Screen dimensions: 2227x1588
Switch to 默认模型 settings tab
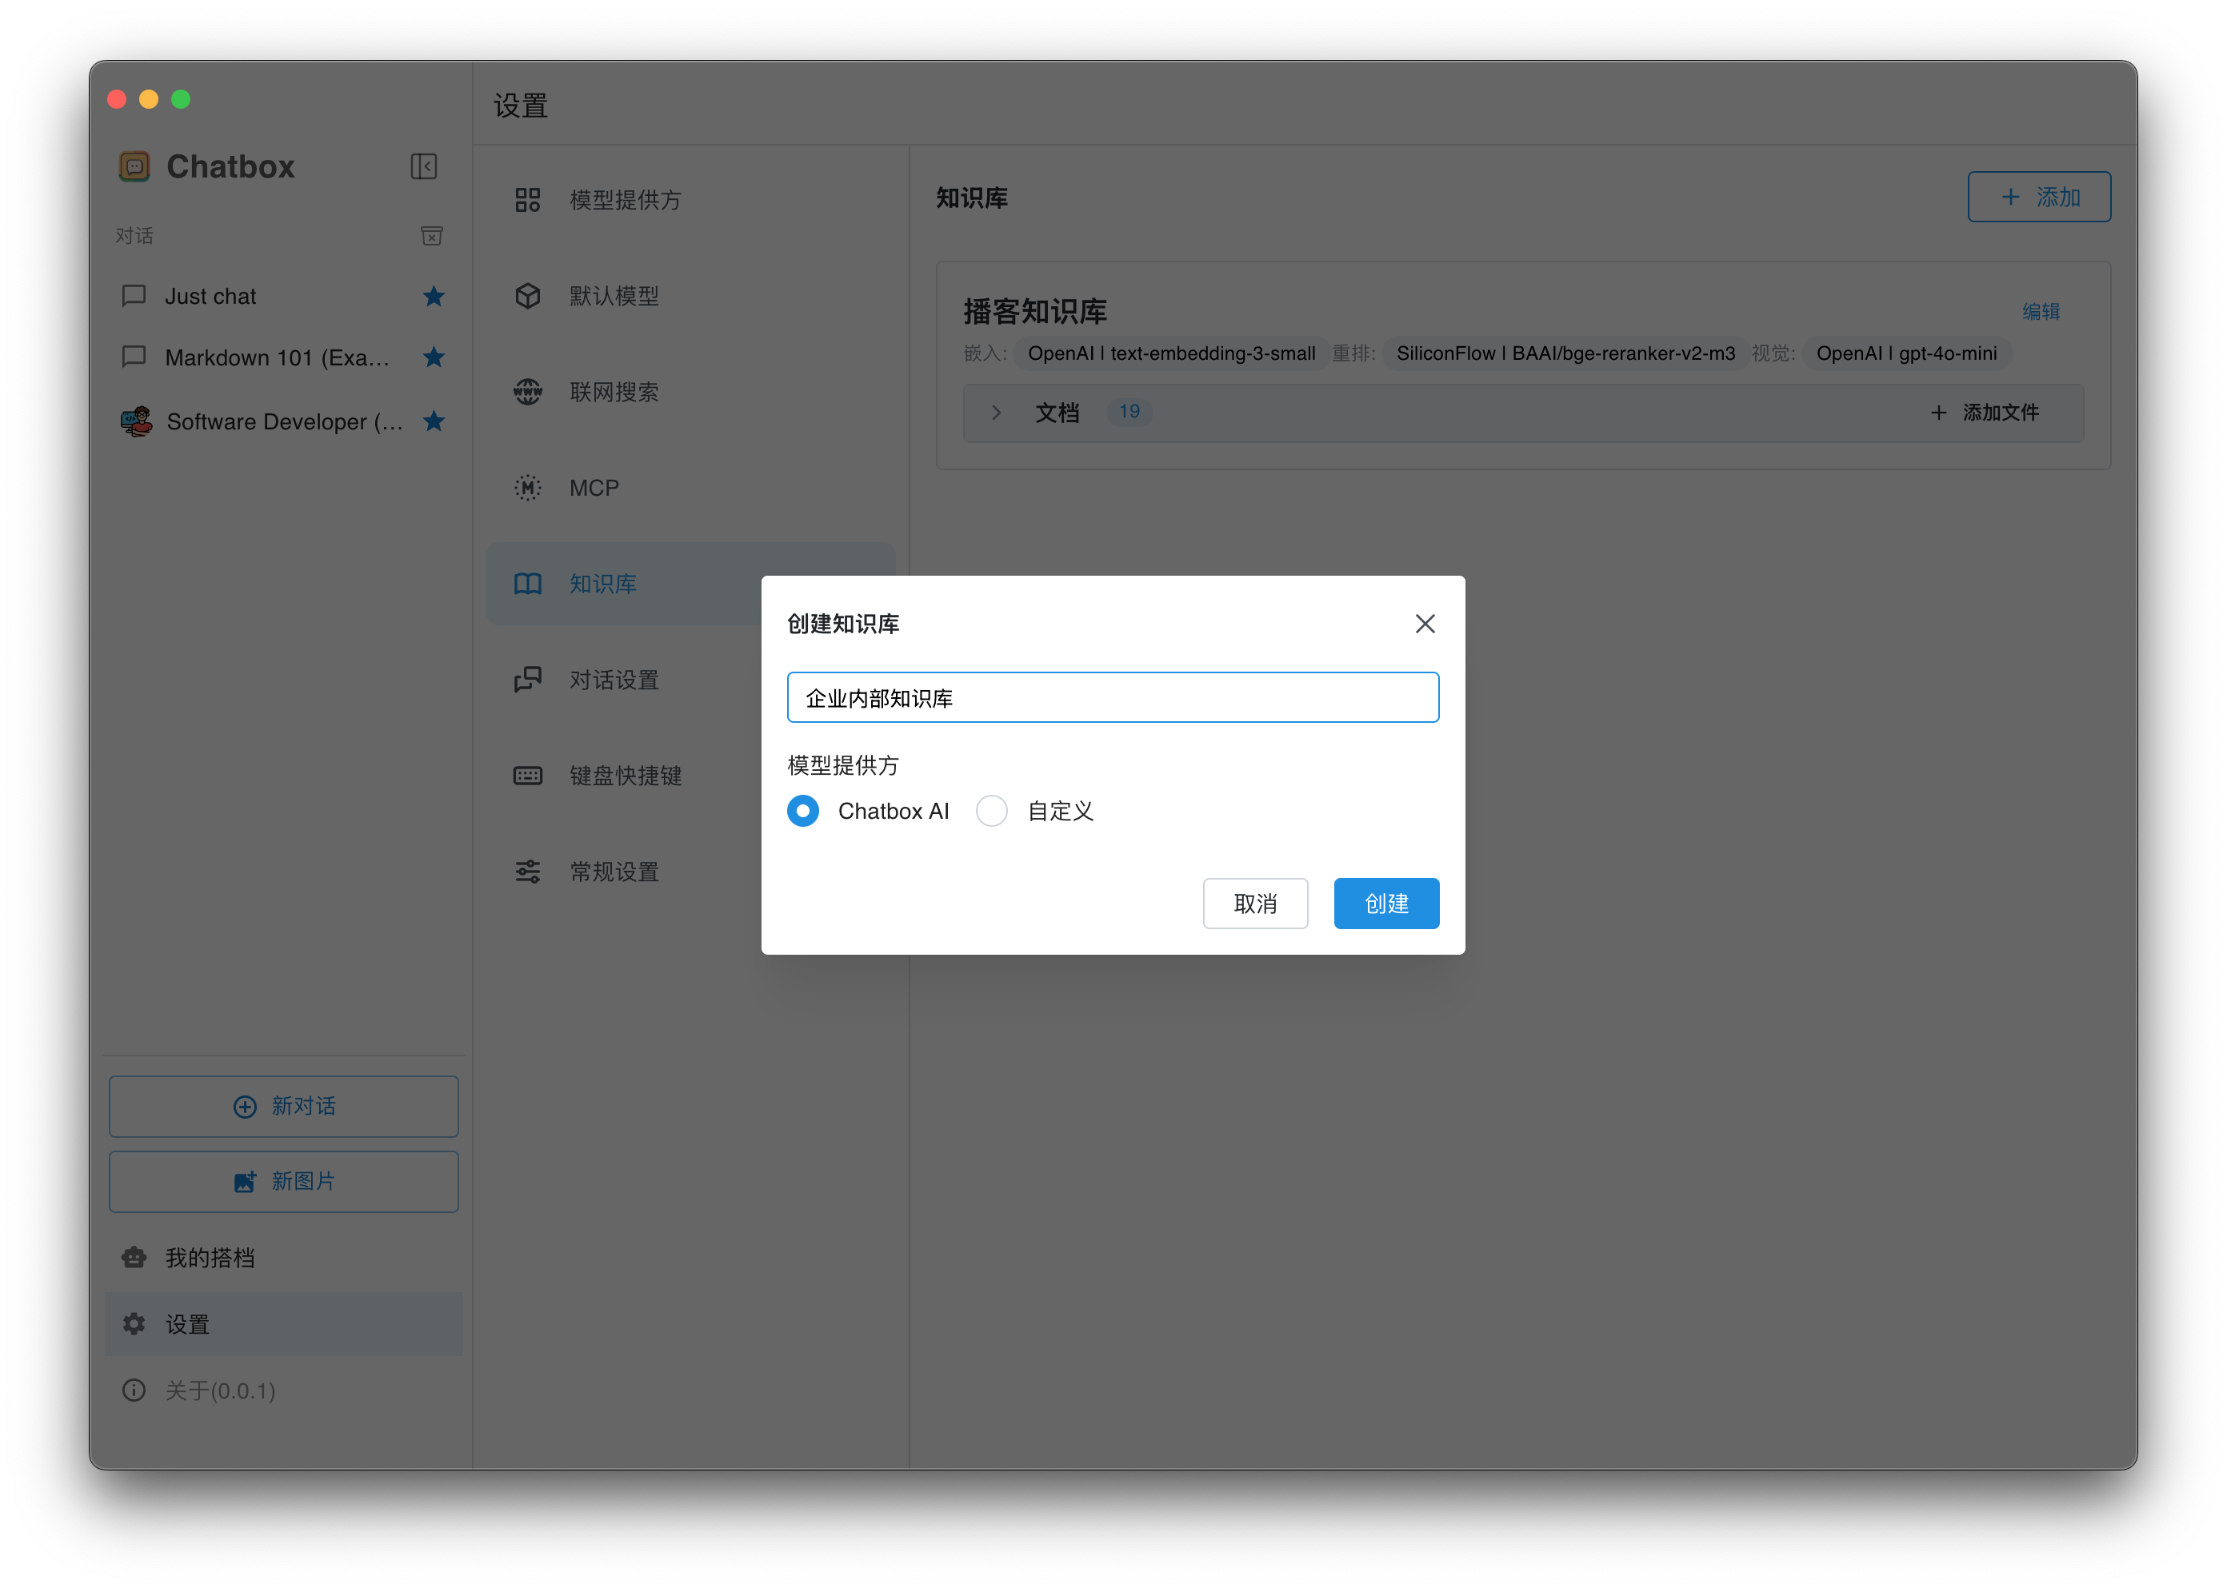690,297
